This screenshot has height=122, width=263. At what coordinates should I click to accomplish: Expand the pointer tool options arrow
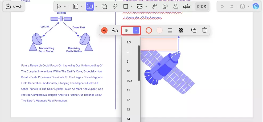65,7
